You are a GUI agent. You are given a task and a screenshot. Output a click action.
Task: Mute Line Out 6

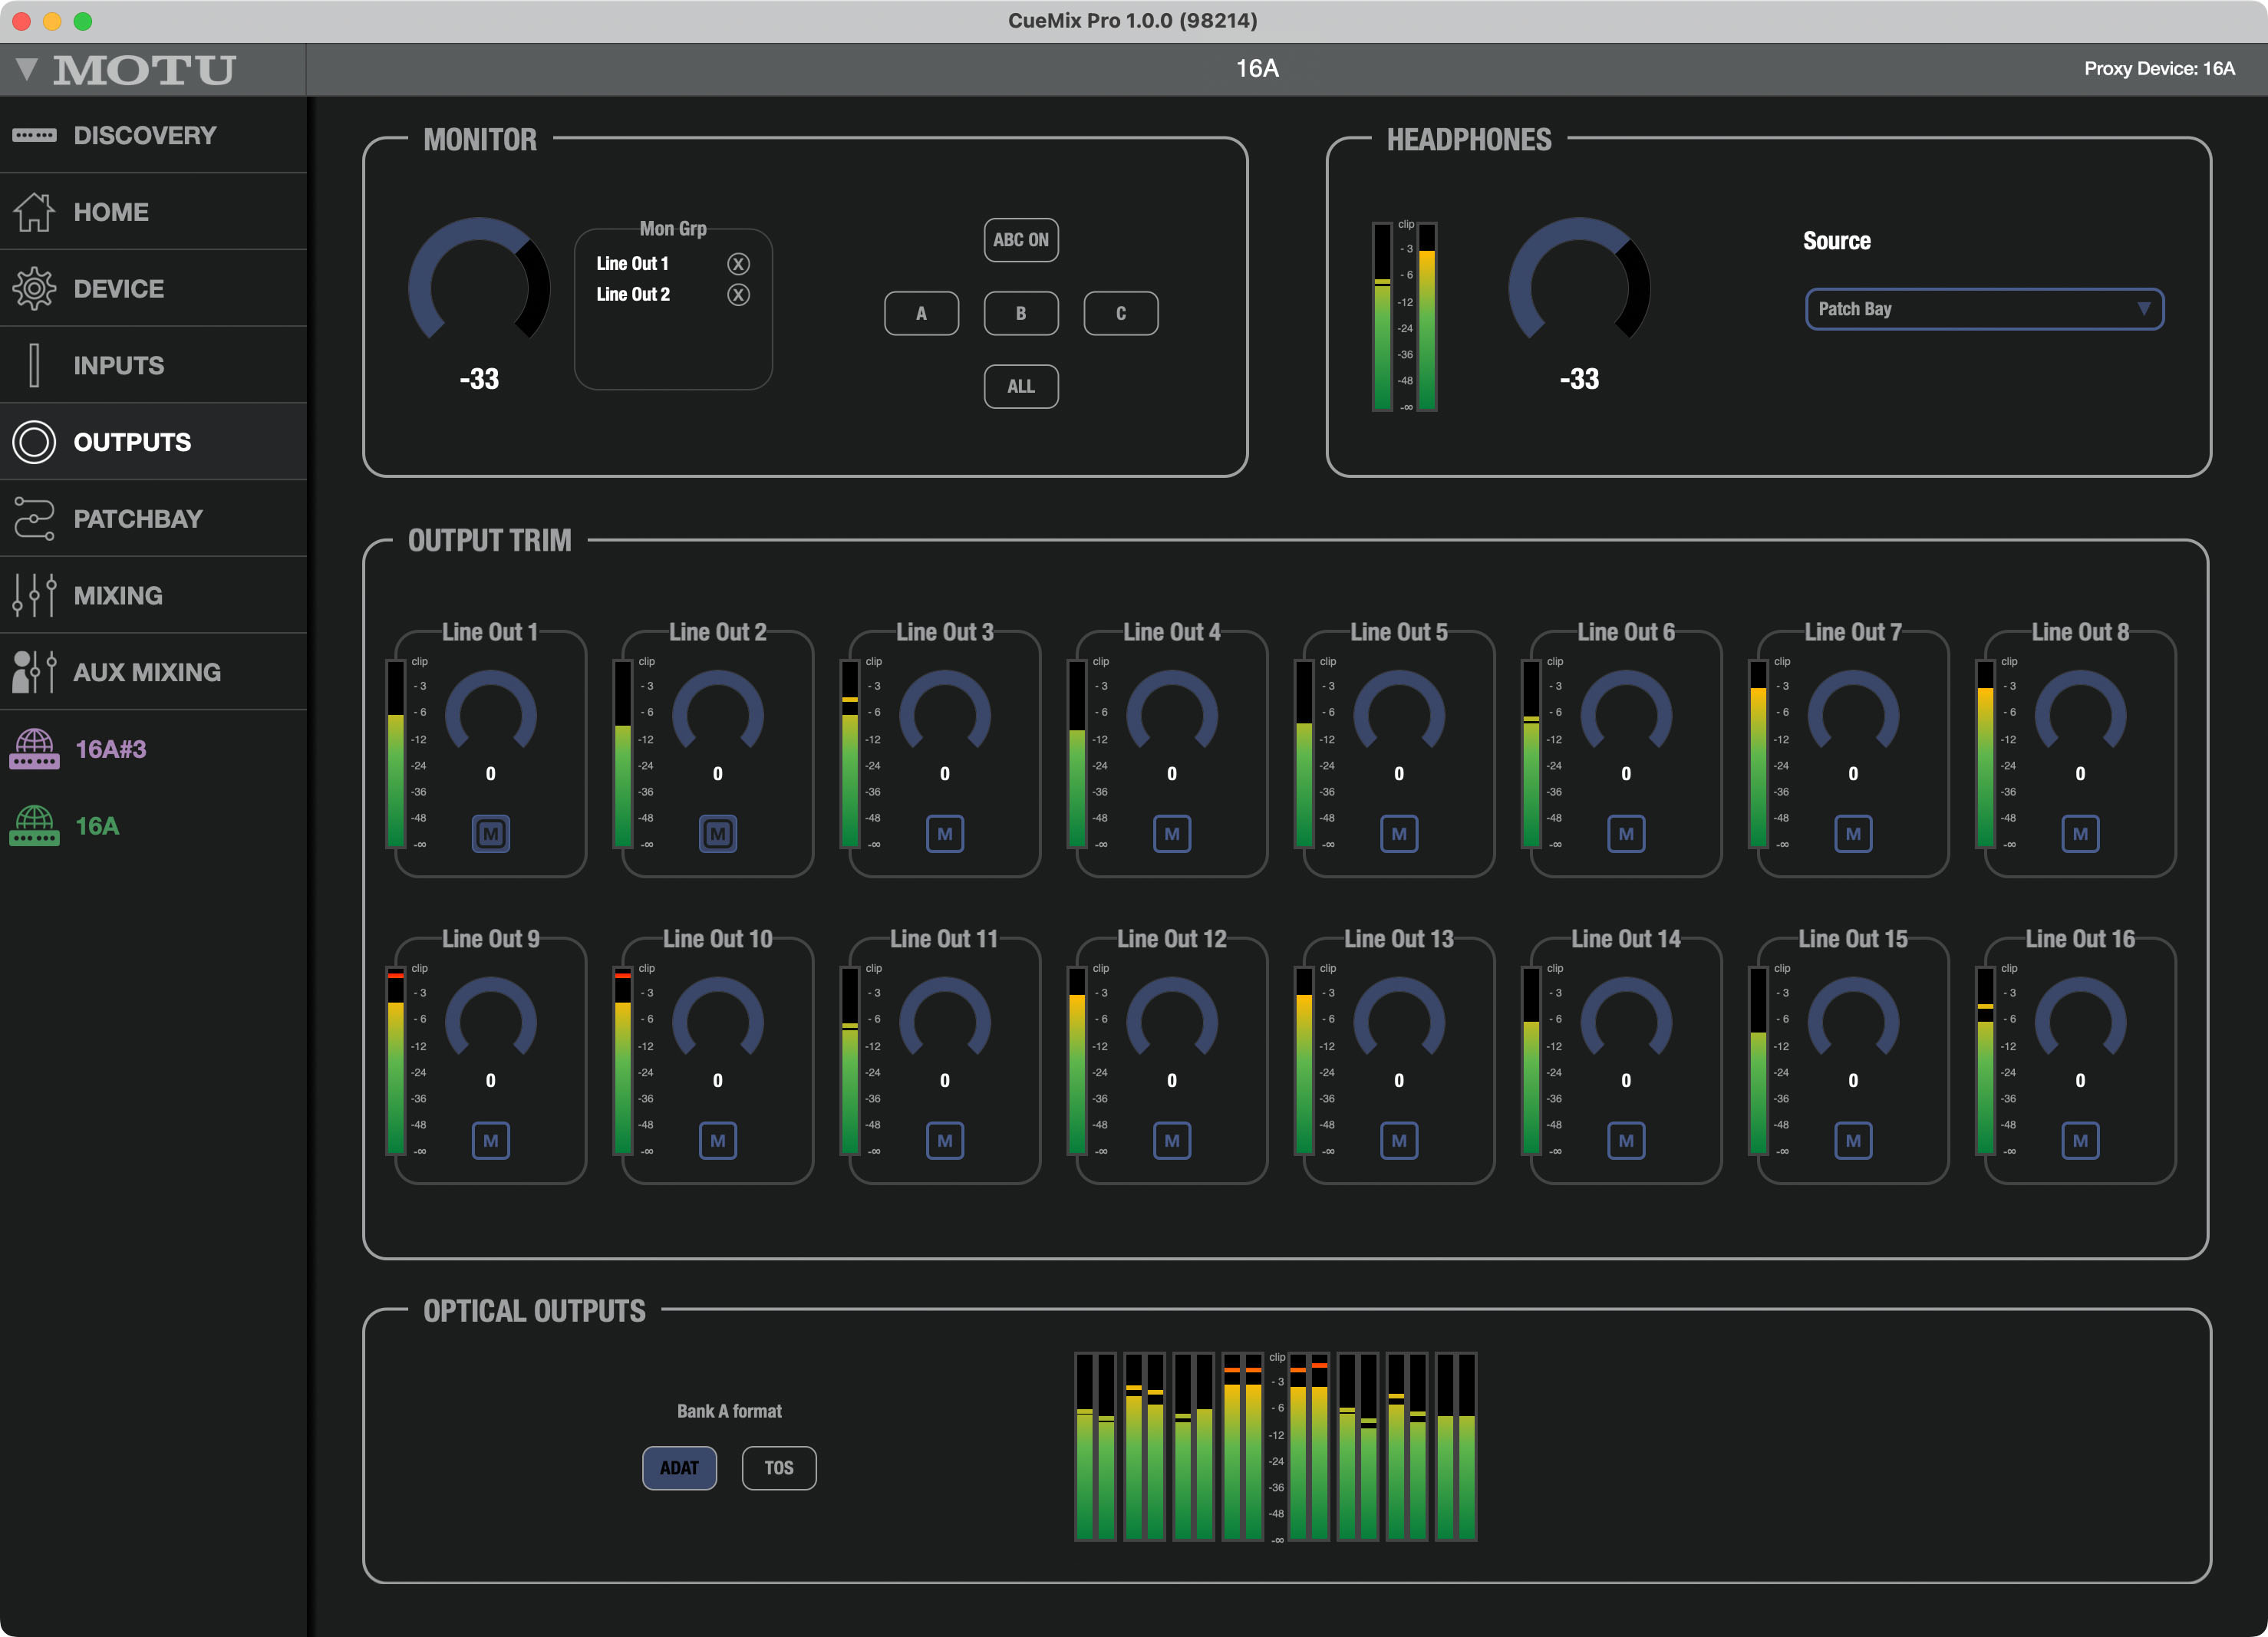coord(1626,834)
